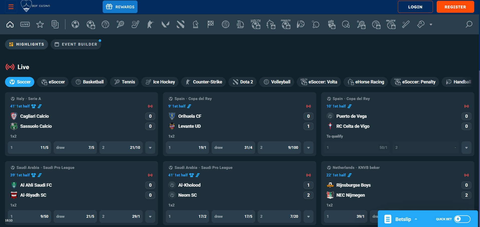Screen dimensions: 480x227
Task: Click the Live icon in the navigation bar
Action: pyautogui.click(x=25, y=24)
